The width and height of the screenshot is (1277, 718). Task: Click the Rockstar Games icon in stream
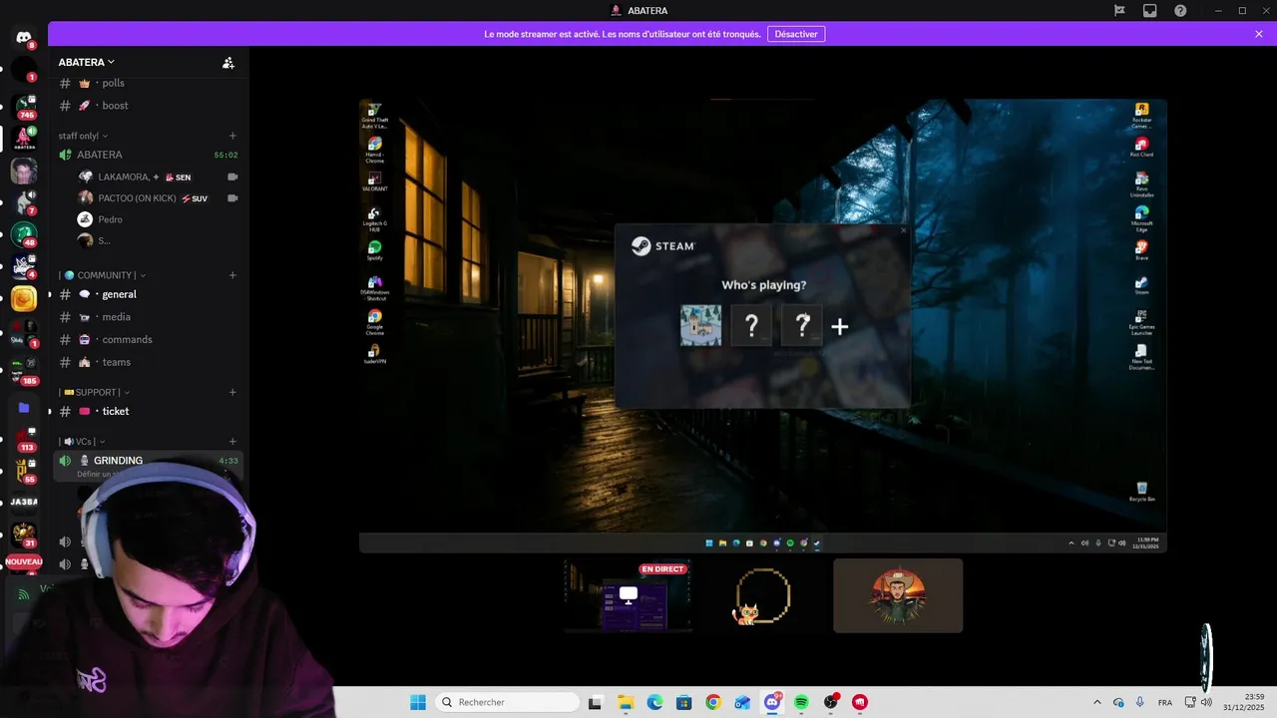[1142, 115]
